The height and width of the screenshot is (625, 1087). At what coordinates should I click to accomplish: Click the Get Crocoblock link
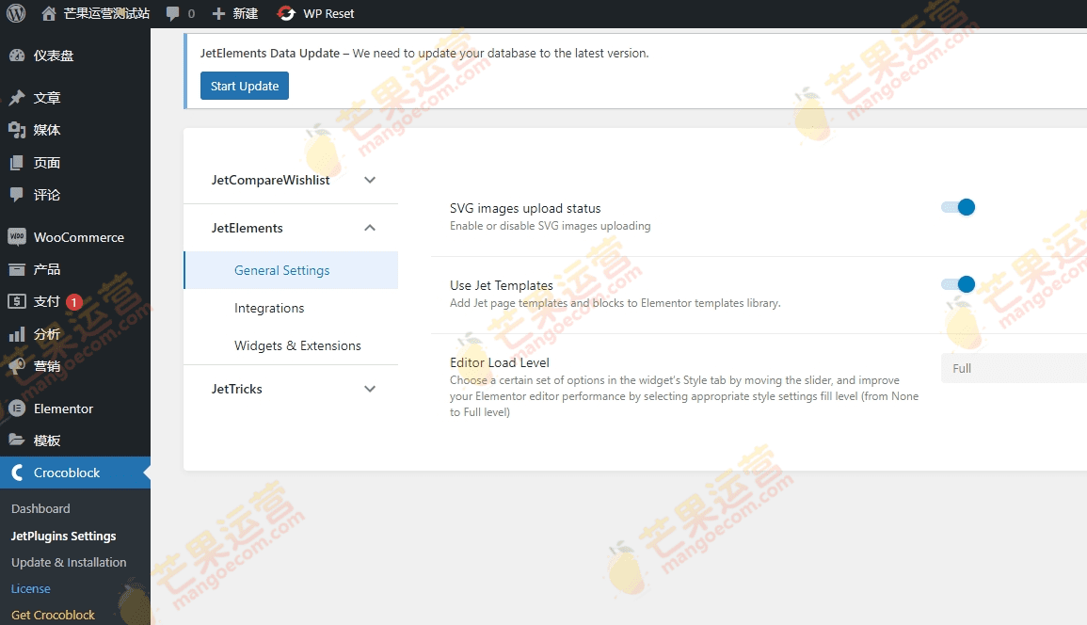53,616
